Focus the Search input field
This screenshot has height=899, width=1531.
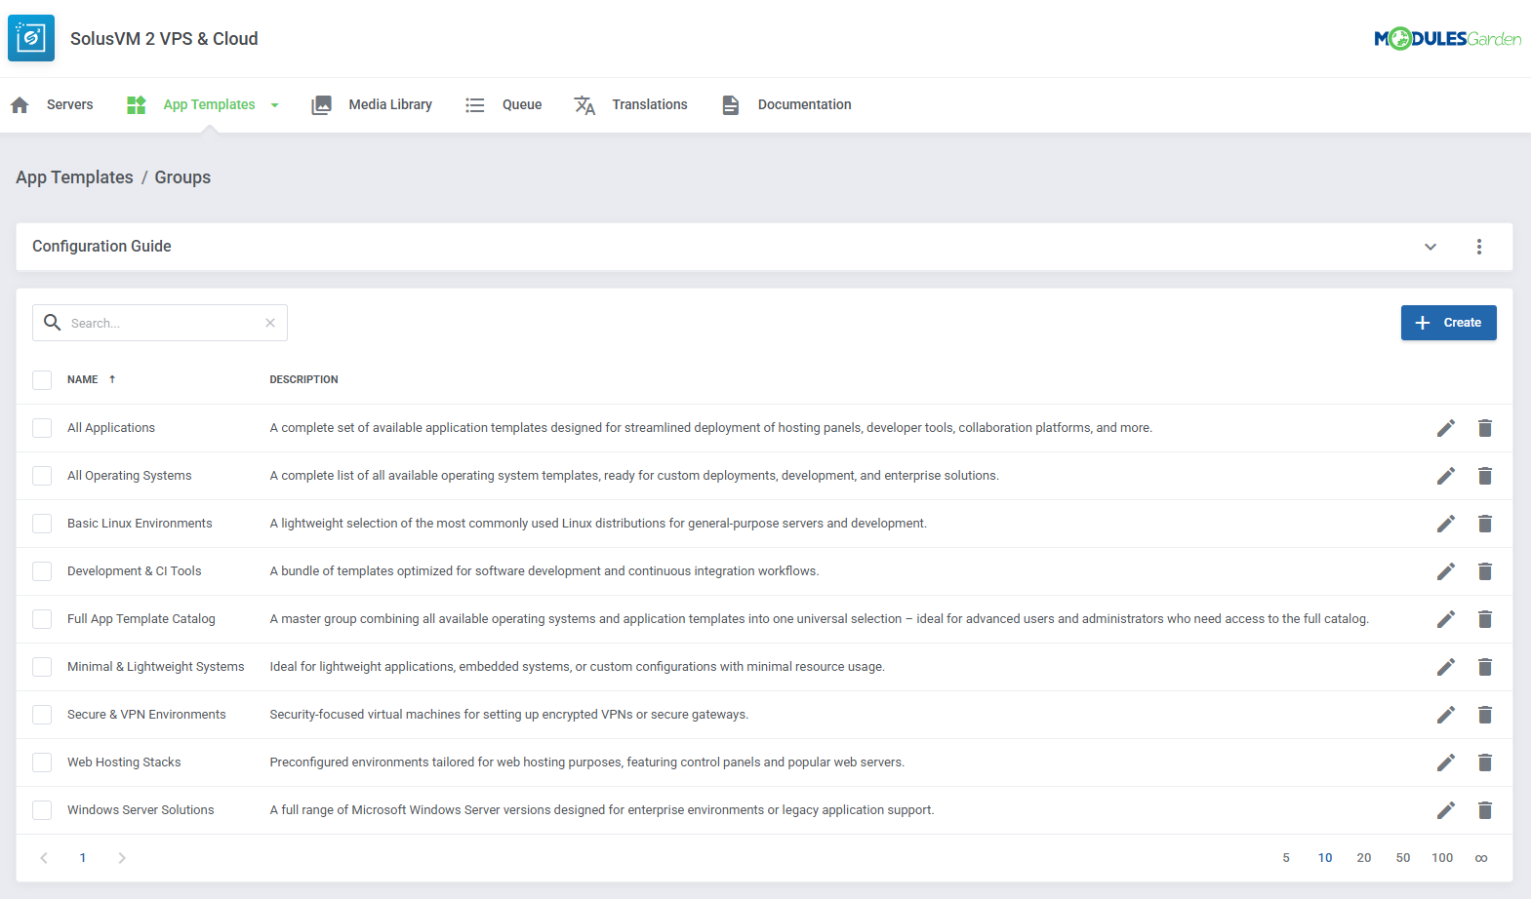(x=161, y=323)
